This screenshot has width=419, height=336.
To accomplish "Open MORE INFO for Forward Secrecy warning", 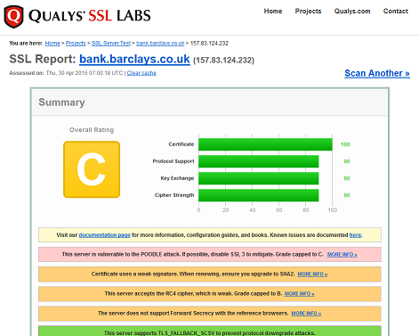I will tap(306, 314).
